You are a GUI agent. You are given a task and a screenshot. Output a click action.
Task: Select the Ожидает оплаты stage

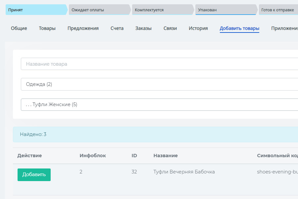99,10
